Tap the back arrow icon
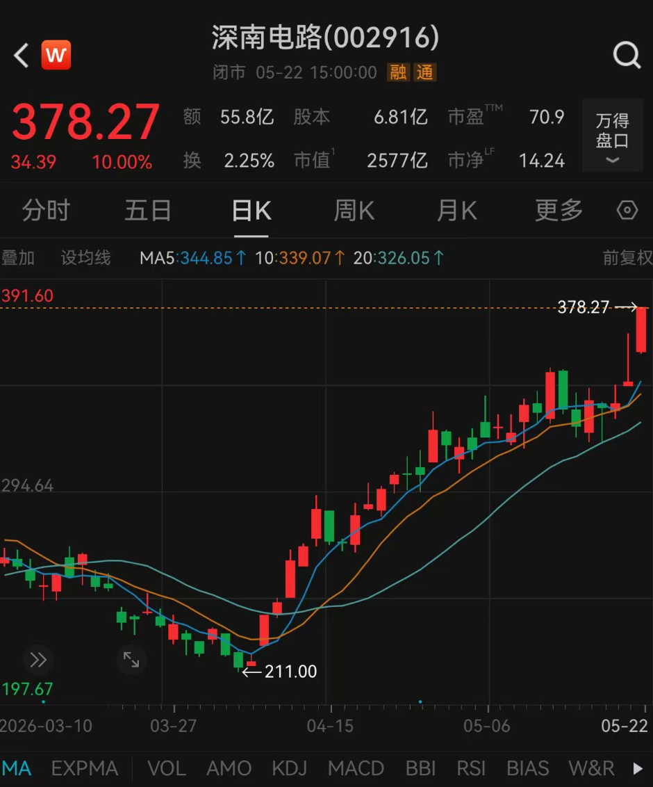653x787 pixels. pos(21,55)
